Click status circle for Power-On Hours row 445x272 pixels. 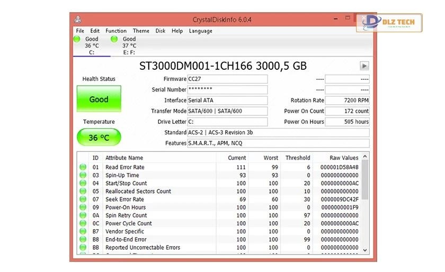(x=83, y=207)
